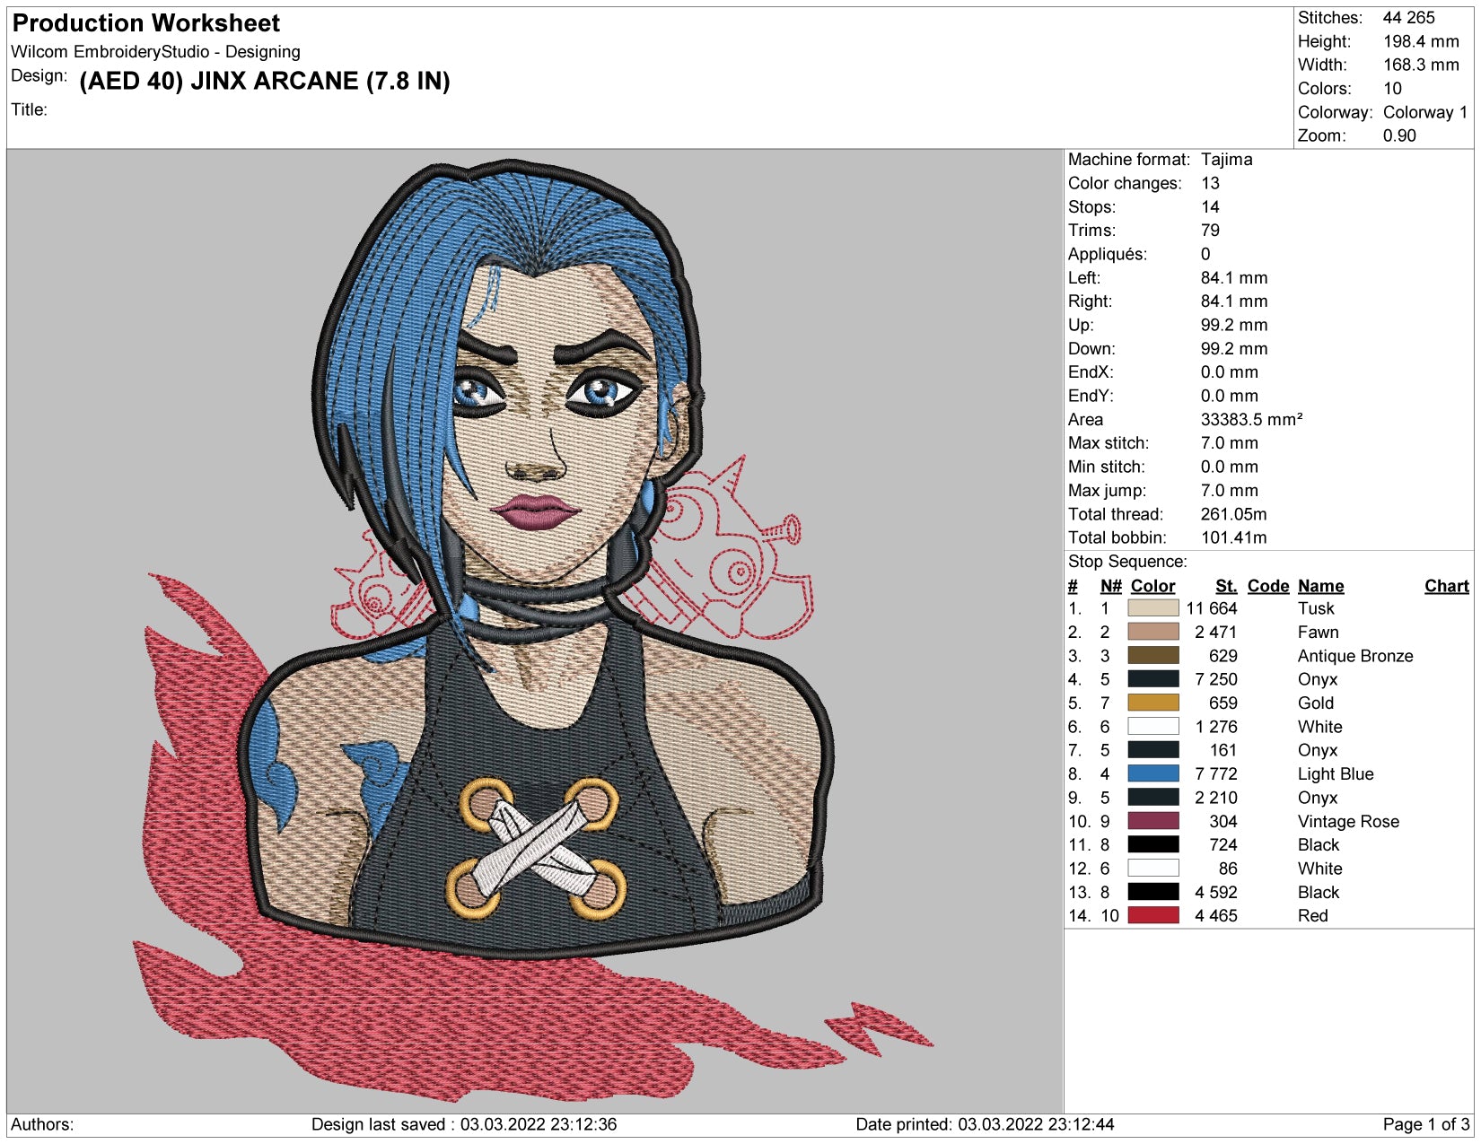Click the 'Antique Bronze' thread name
This screenshot has height=1144, width=1481.
[1355, 656]
